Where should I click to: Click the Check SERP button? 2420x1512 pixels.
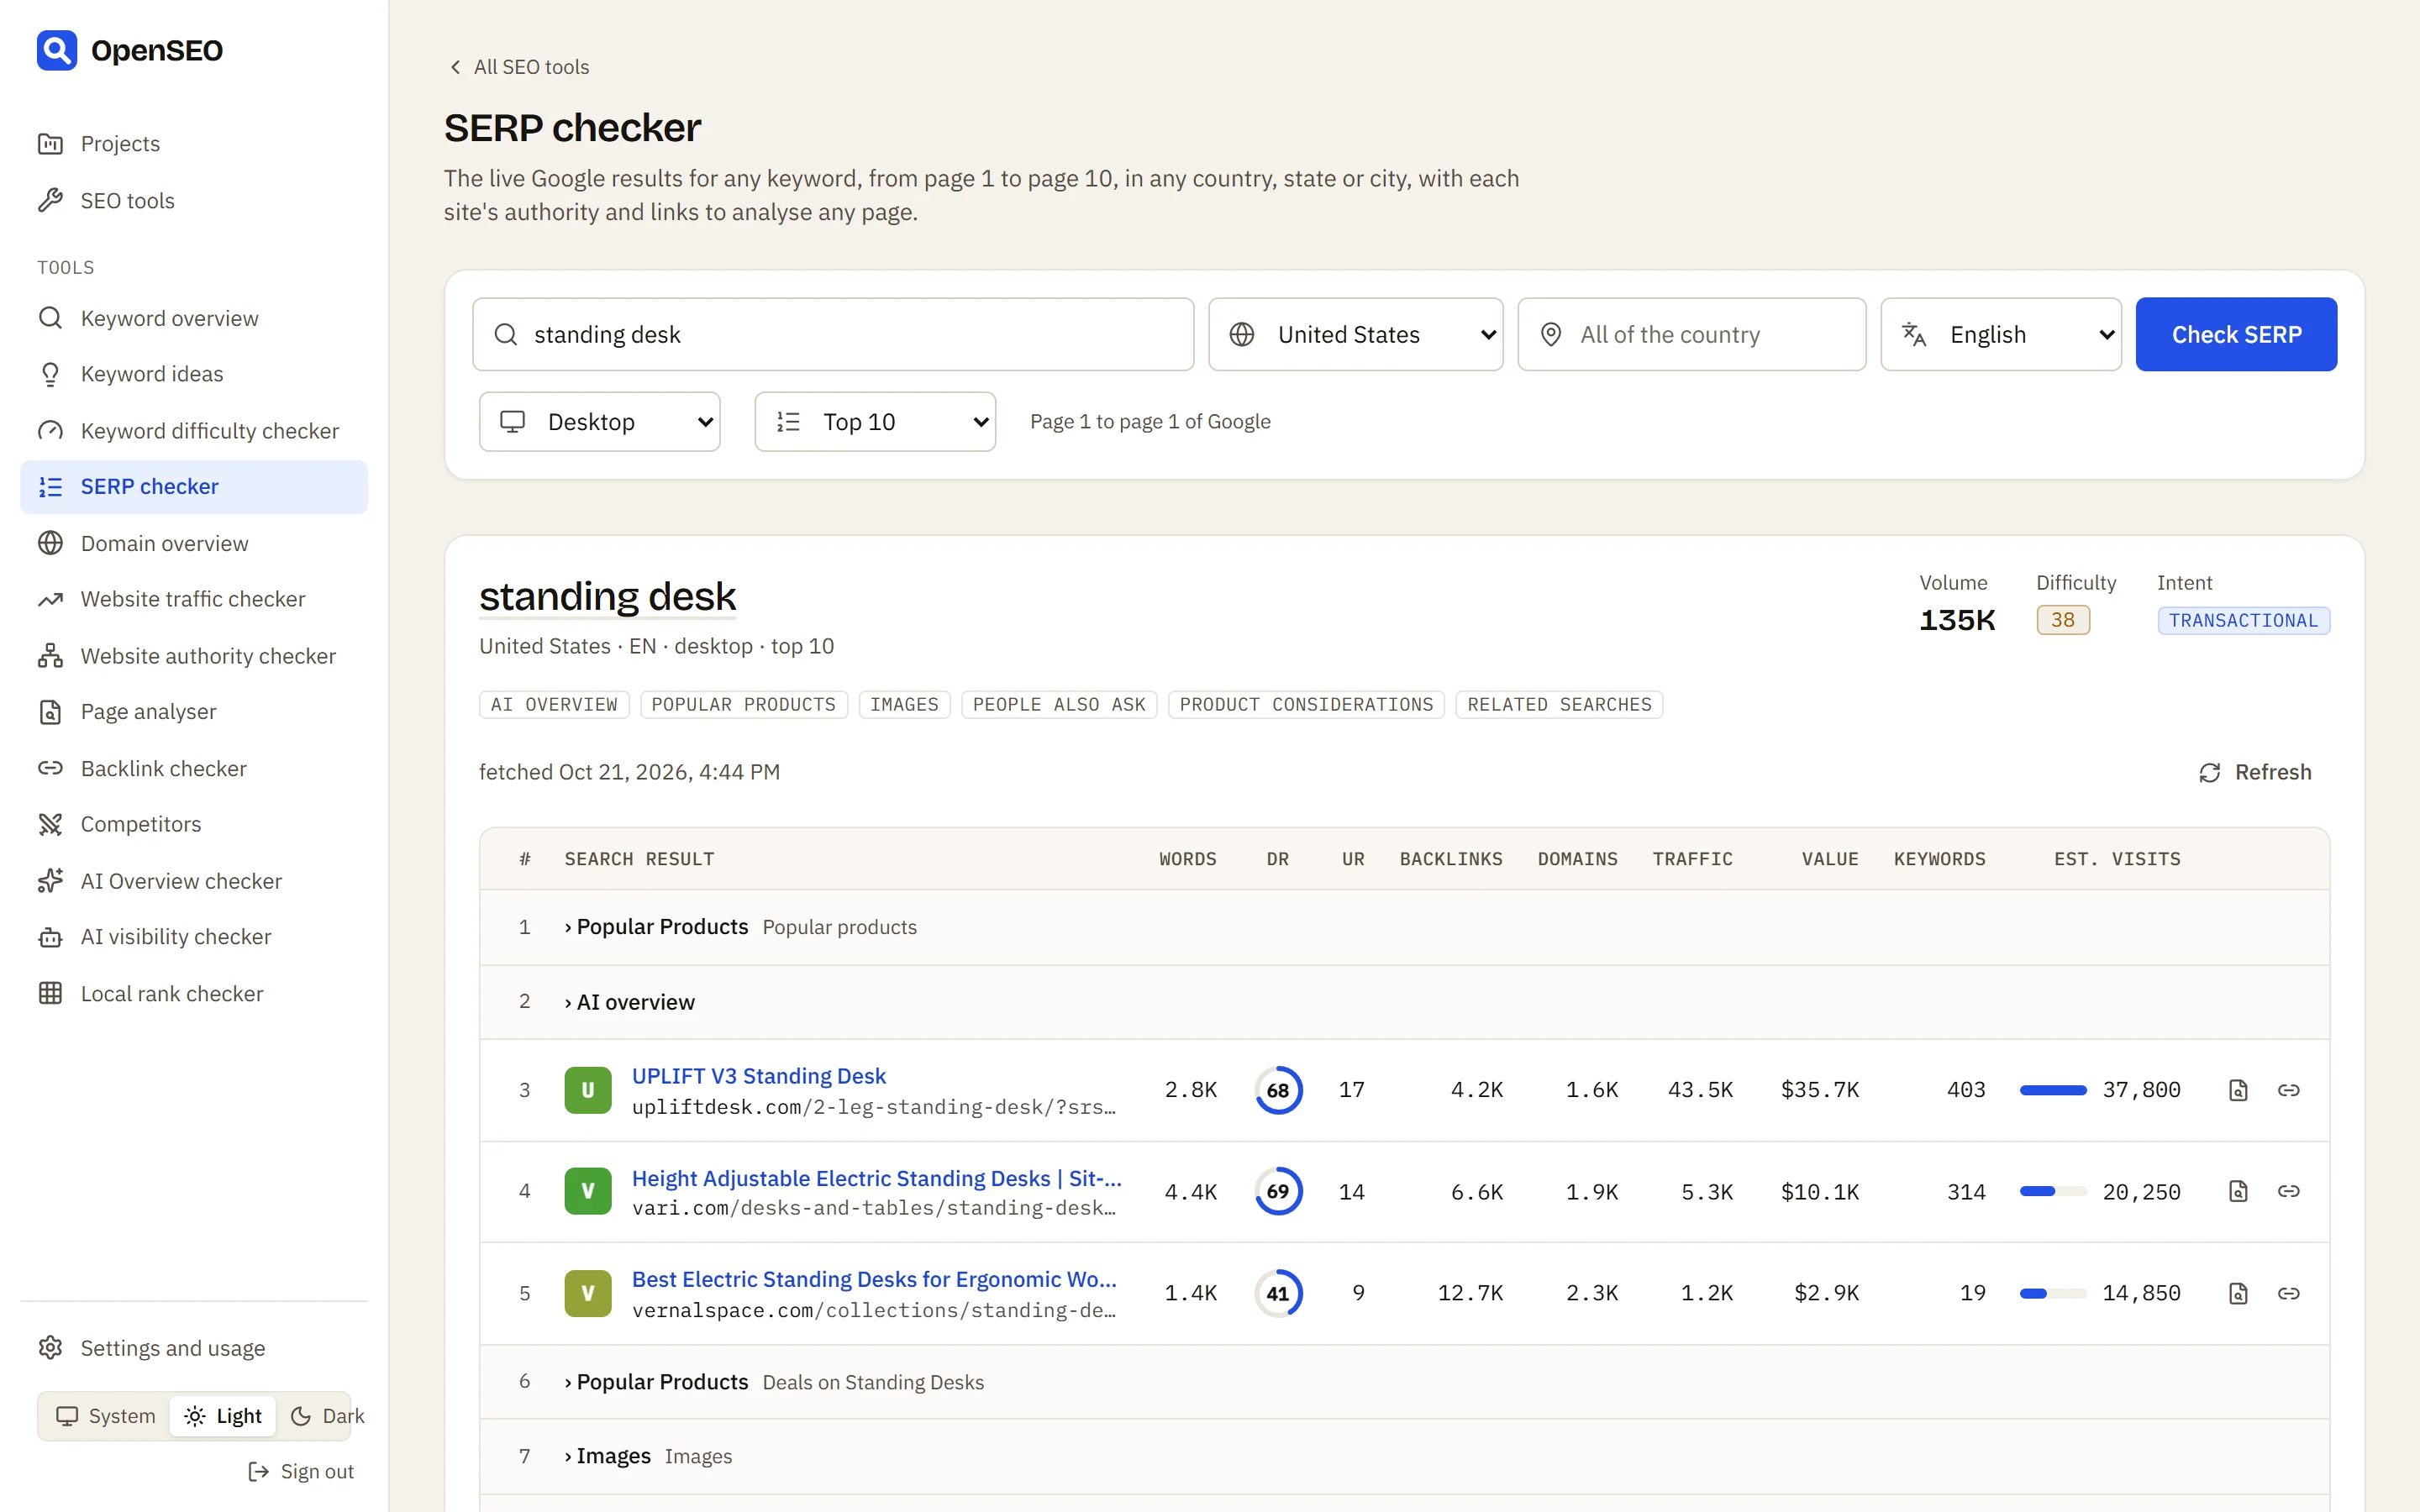tap(2236, 334)
